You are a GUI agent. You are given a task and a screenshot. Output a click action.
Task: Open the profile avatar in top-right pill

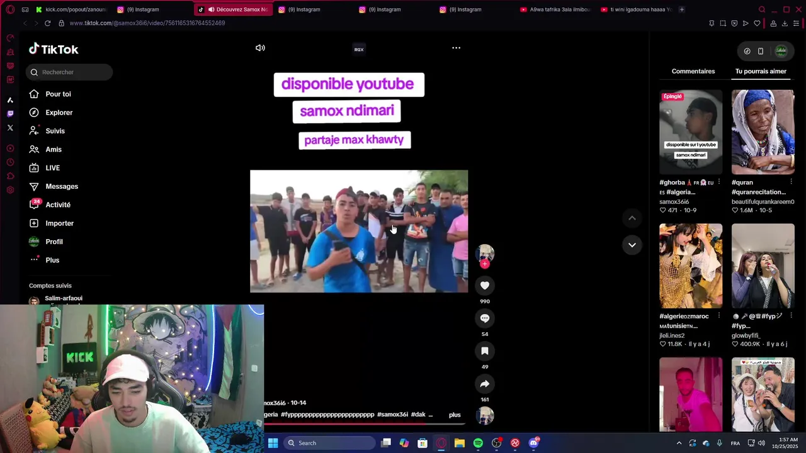[781, 51]
